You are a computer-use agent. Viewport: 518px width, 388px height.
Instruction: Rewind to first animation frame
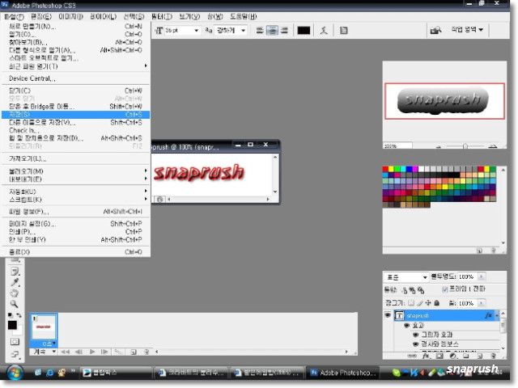click(66, 352)
